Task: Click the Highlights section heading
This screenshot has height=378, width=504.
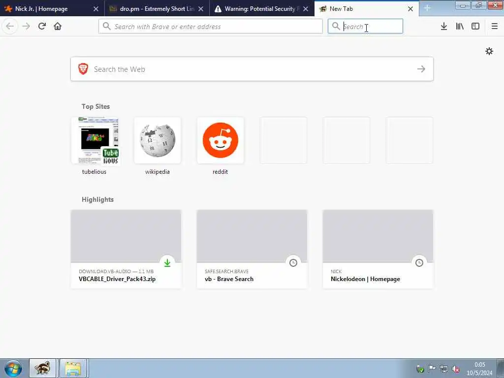Action: 98,199
